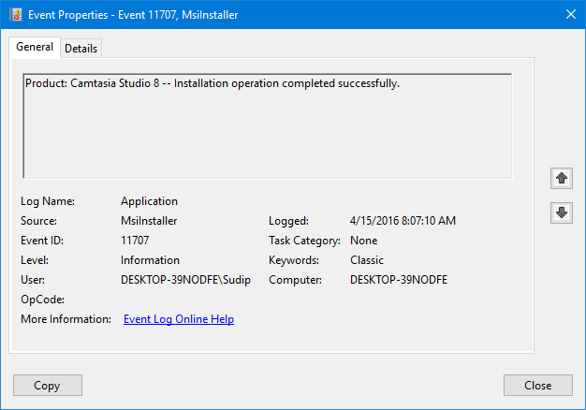
Task: Click the up arrow previous event button
Action: [x=562, y=178]
